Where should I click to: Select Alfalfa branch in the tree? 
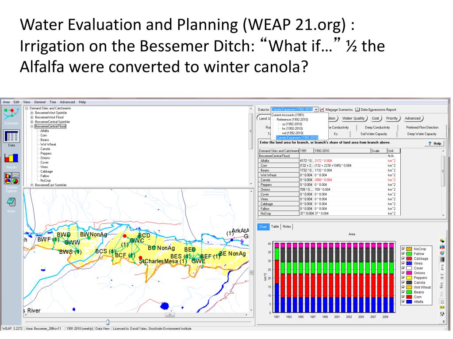(x=45, y=131)
